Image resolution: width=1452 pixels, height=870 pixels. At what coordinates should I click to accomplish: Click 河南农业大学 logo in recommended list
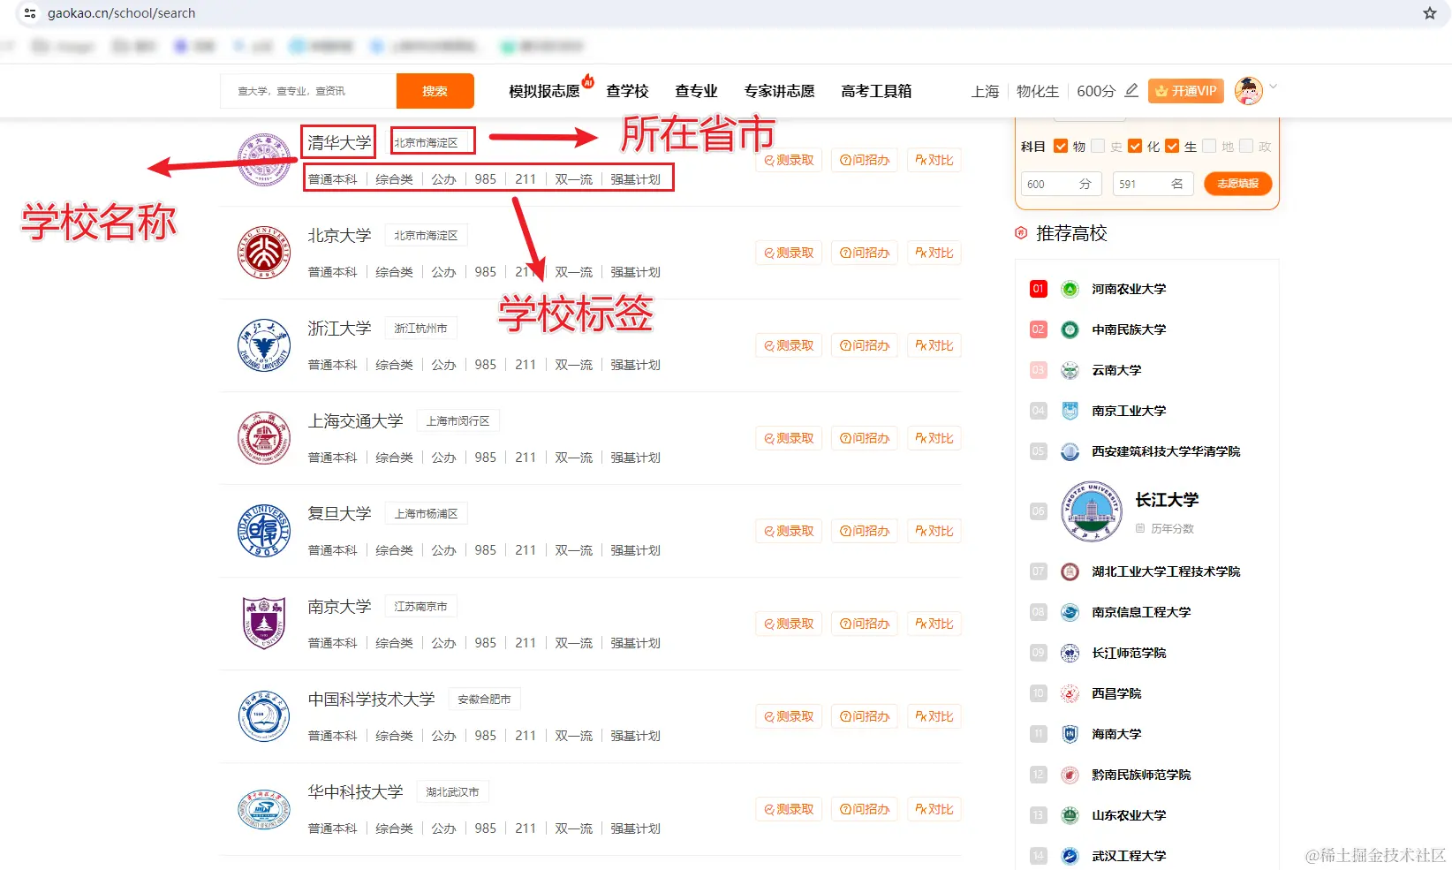pos(1070,289)
